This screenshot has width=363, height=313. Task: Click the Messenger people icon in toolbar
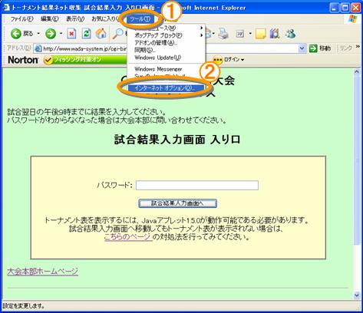[291, 34]
